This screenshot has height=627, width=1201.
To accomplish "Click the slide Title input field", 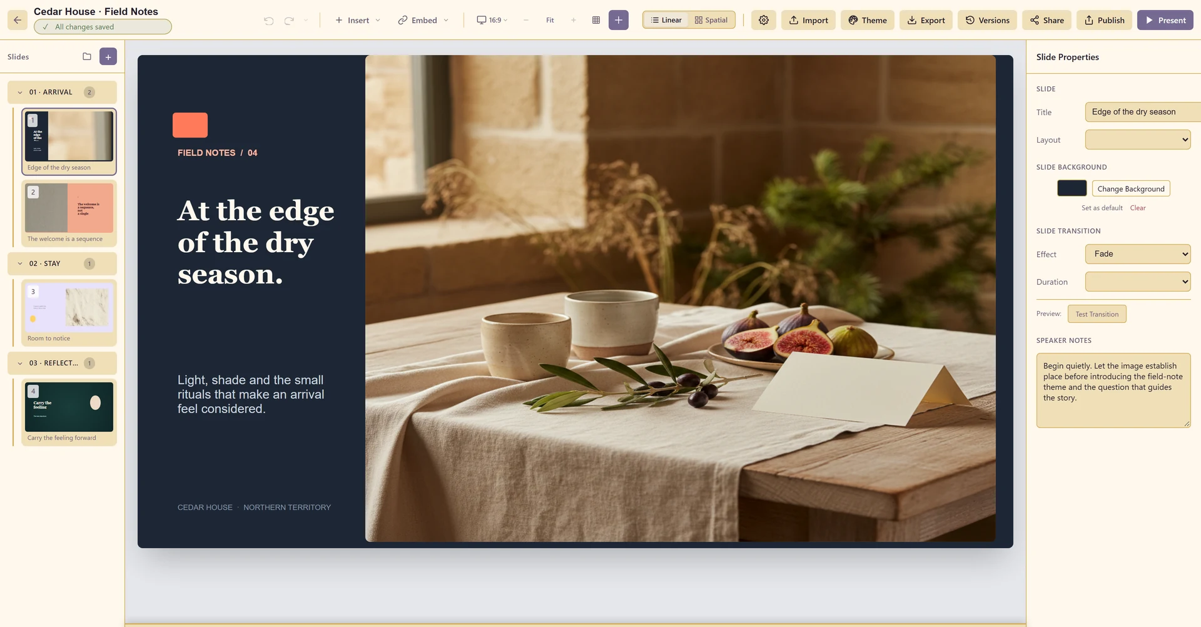I will 1143,112.
